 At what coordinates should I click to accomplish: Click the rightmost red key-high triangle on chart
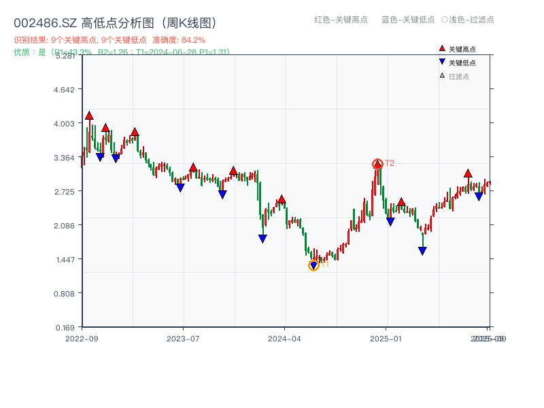coord(468,173)
